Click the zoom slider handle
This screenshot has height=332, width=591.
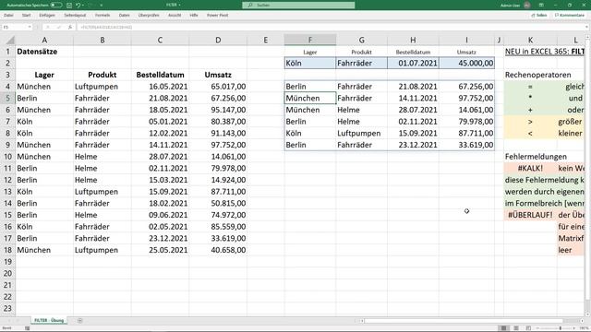pyautogui.click(x=561, y=328)
